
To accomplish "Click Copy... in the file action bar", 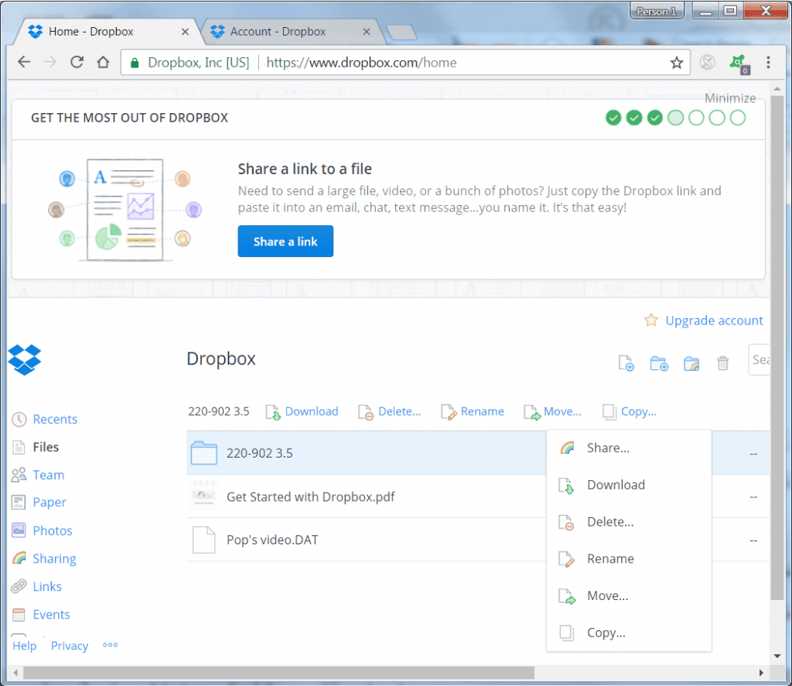I will pyautogui.click(x=630, y=411).
